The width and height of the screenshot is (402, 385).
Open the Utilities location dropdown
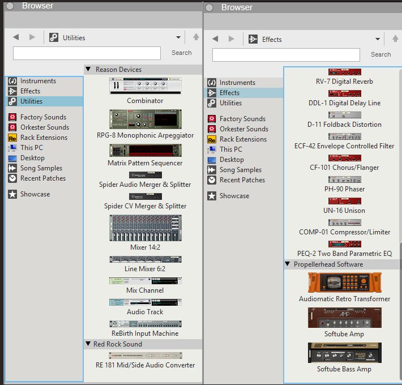[178, 37]
